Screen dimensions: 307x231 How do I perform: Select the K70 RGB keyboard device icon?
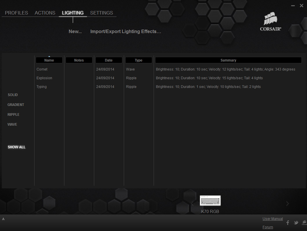click(x=210, y=201)
